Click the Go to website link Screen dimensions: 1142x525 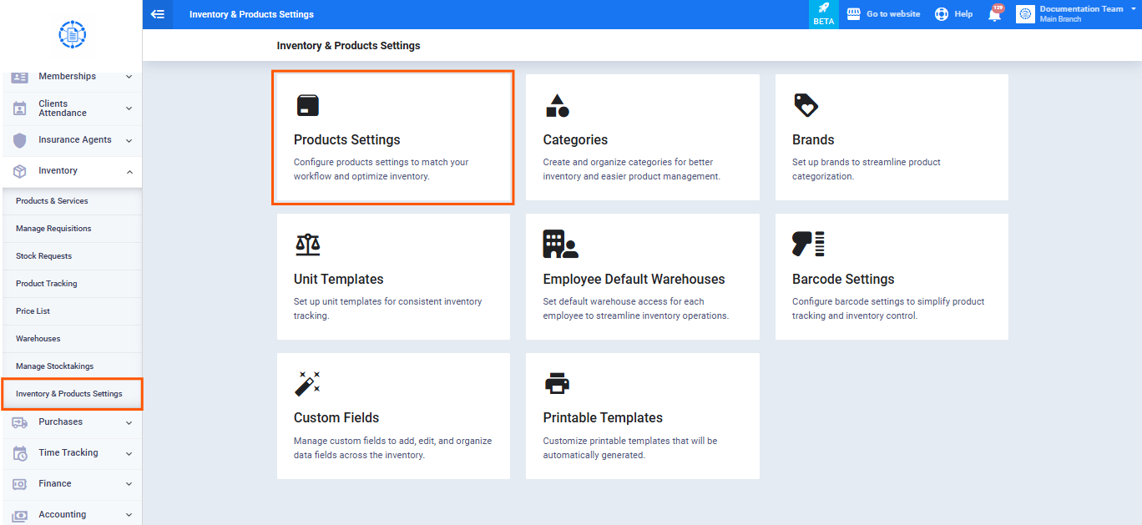(x=893, y=14)
